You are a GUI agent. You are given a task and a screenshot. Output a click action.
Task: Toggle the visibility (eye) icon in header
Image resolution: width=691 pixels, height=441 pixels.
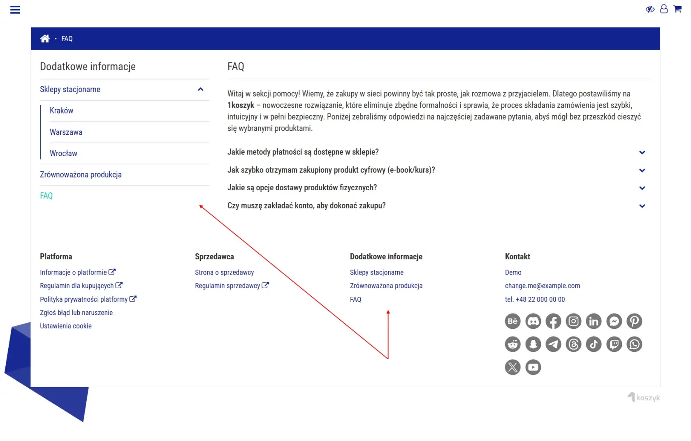coord(649,9)
